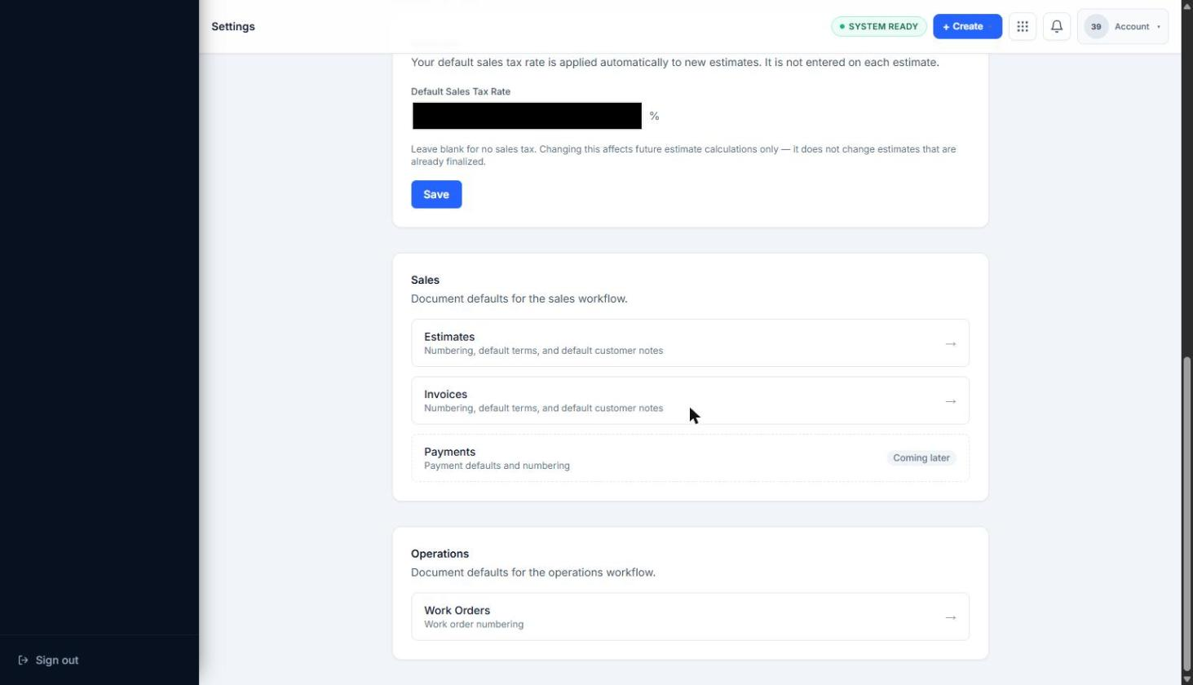Image resolution: width=1193 pixels, height=685 pixels.
Task: Open Invoices document defaults
Action: pyautogui.click(x=690, y=400)
